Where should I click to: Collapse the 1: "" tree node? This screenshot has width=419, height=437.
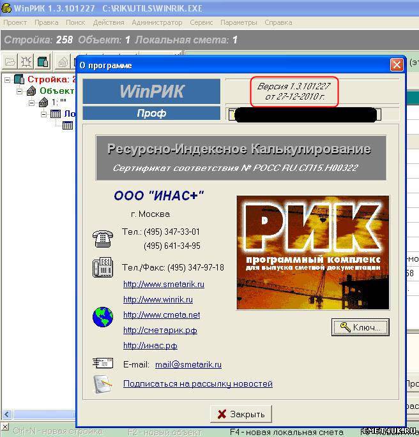click(x=31, y=103)
